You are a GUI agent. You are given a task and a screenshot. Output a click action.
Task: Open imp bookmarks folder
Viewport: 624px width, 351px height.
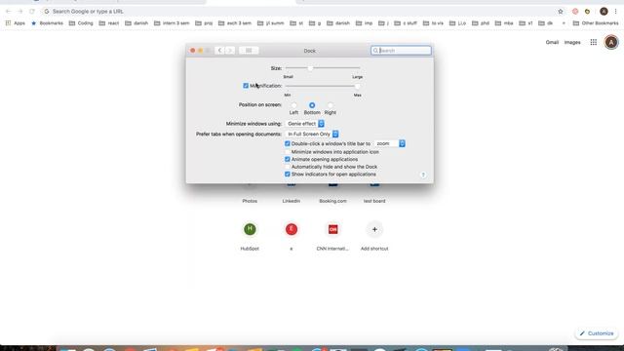click(x=365, y=23)
